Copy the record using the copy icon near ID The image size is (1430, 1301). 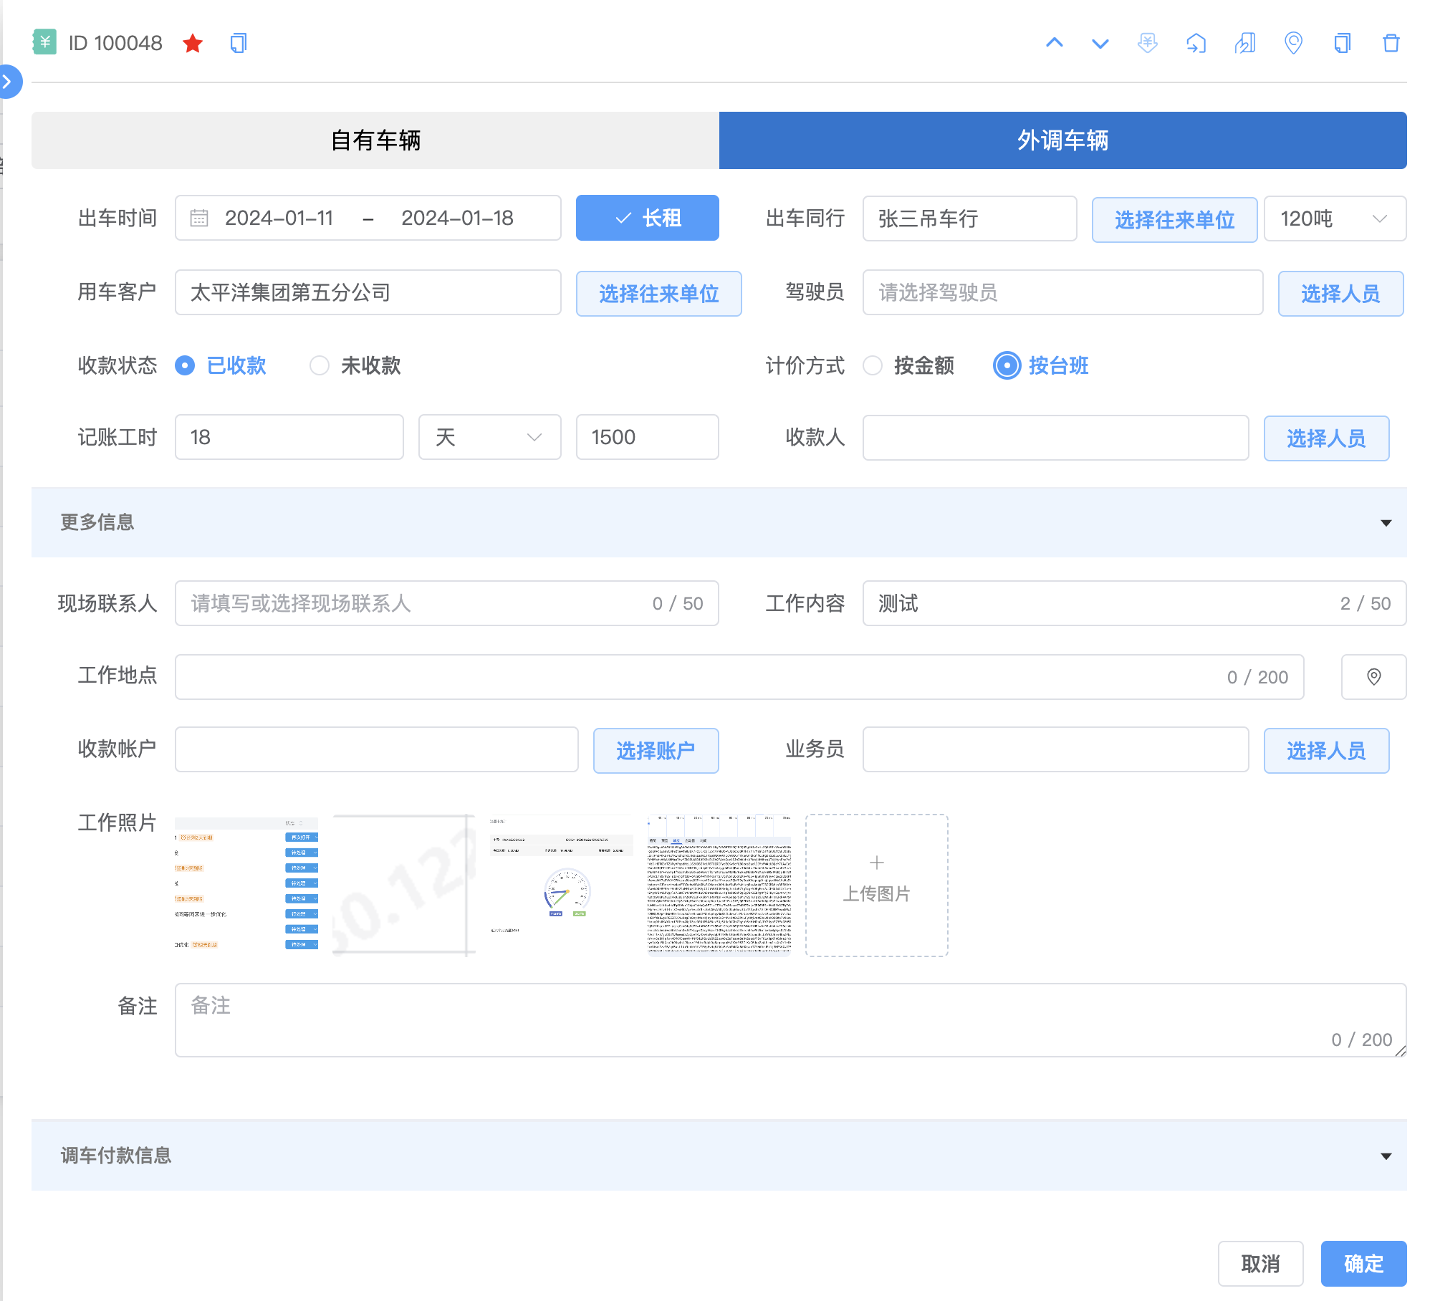(x=237, y=43)
